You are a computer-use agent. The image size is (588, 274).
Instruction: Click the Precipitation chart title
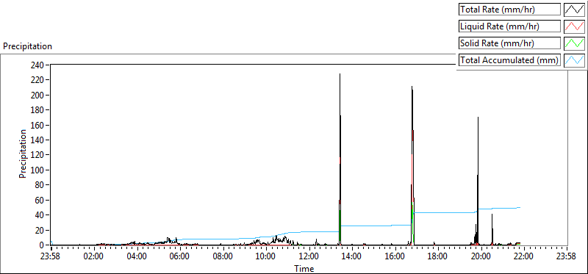point(27,46)
